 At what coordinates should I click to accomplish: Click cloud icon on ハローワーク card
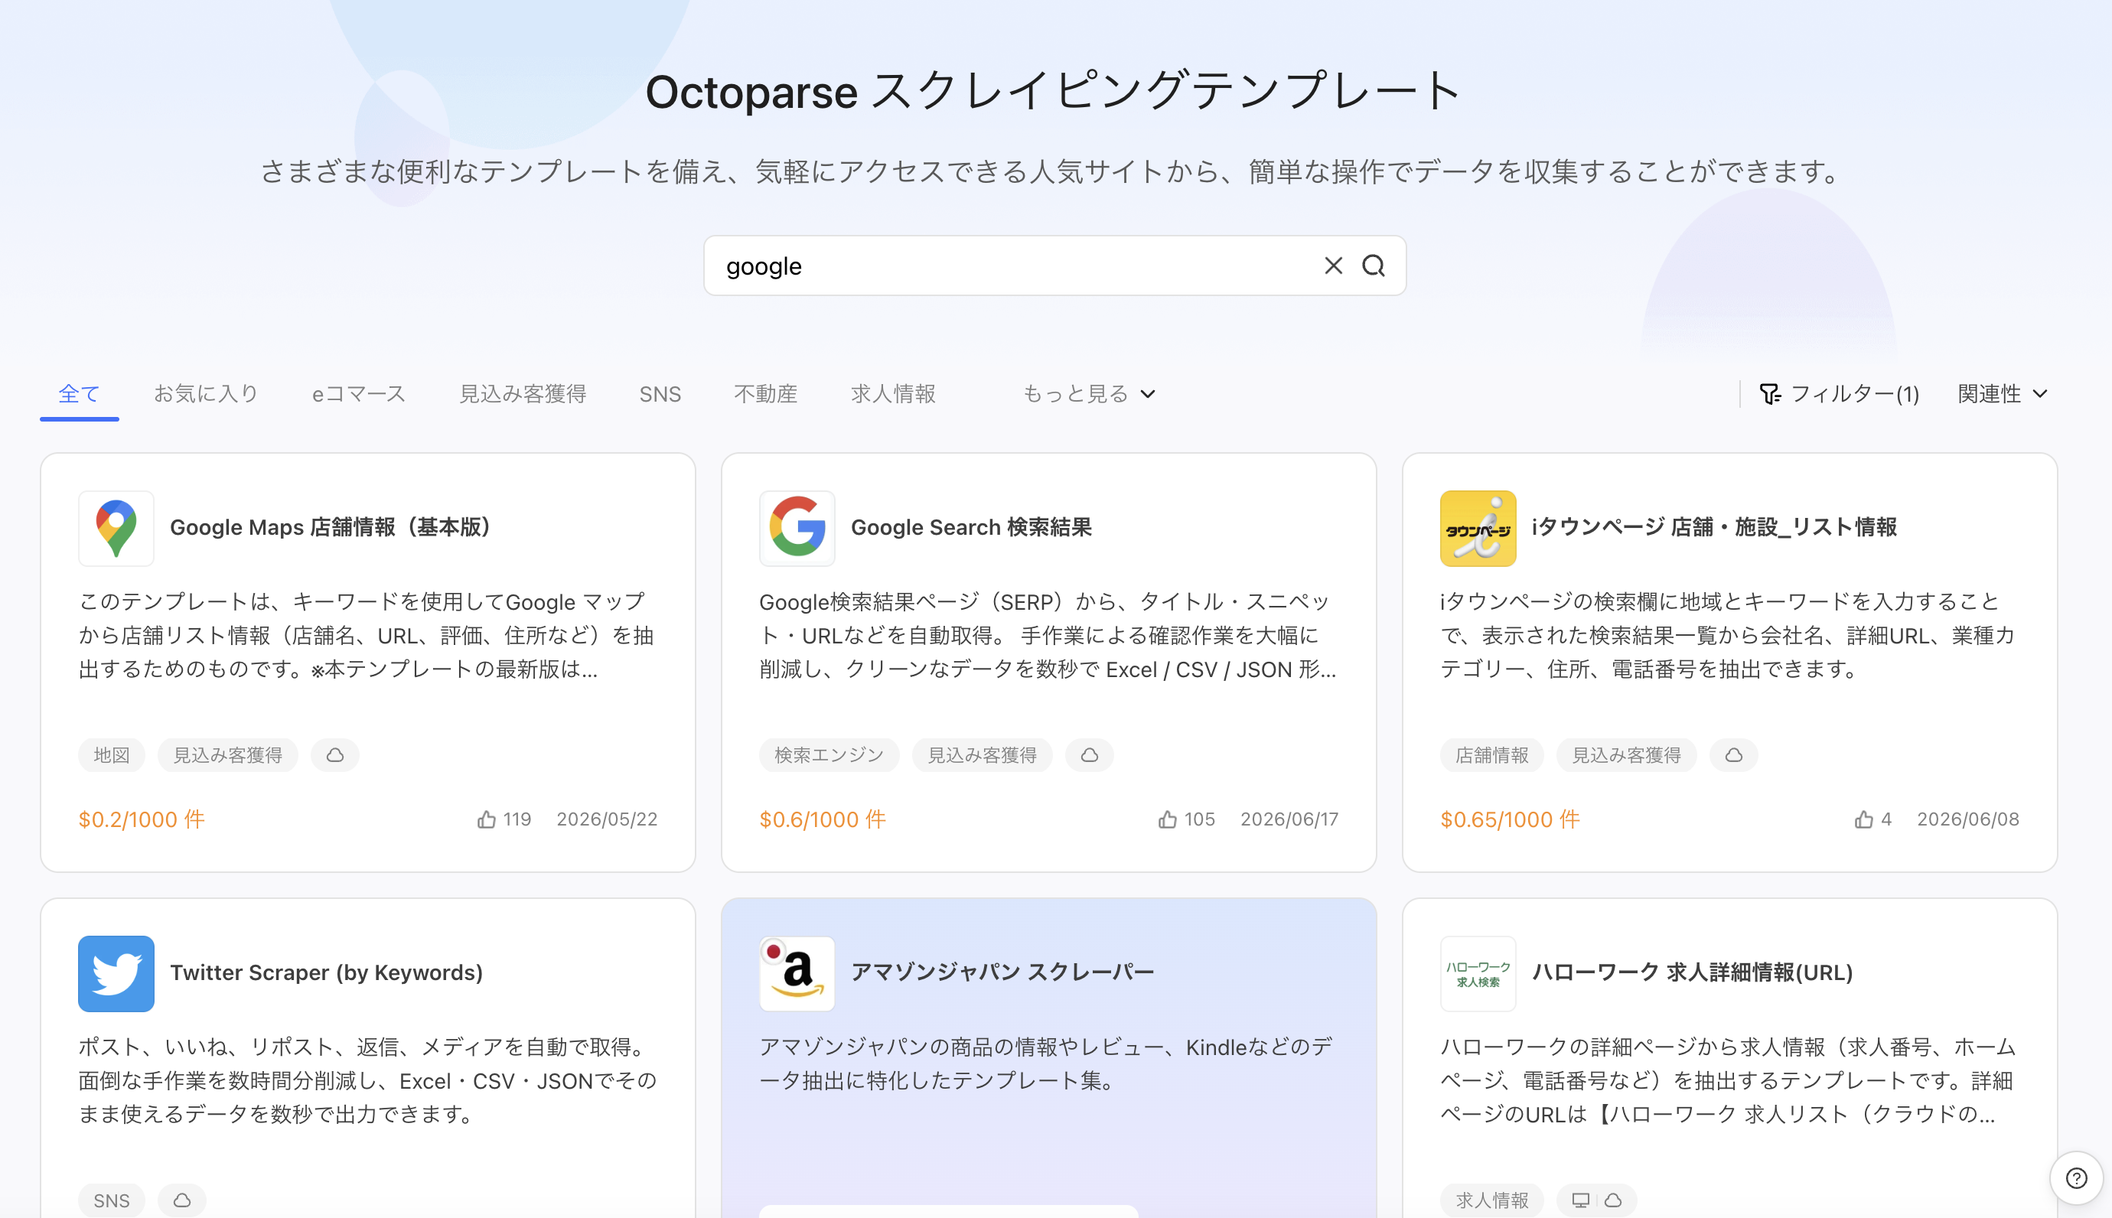[1614, 1200]
